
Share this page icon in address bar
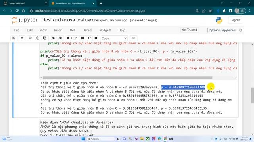(204, 11)
